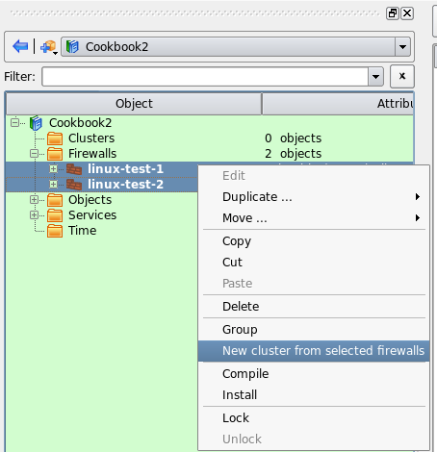Select the linux-test-1 firewall label

click(125, 168)
